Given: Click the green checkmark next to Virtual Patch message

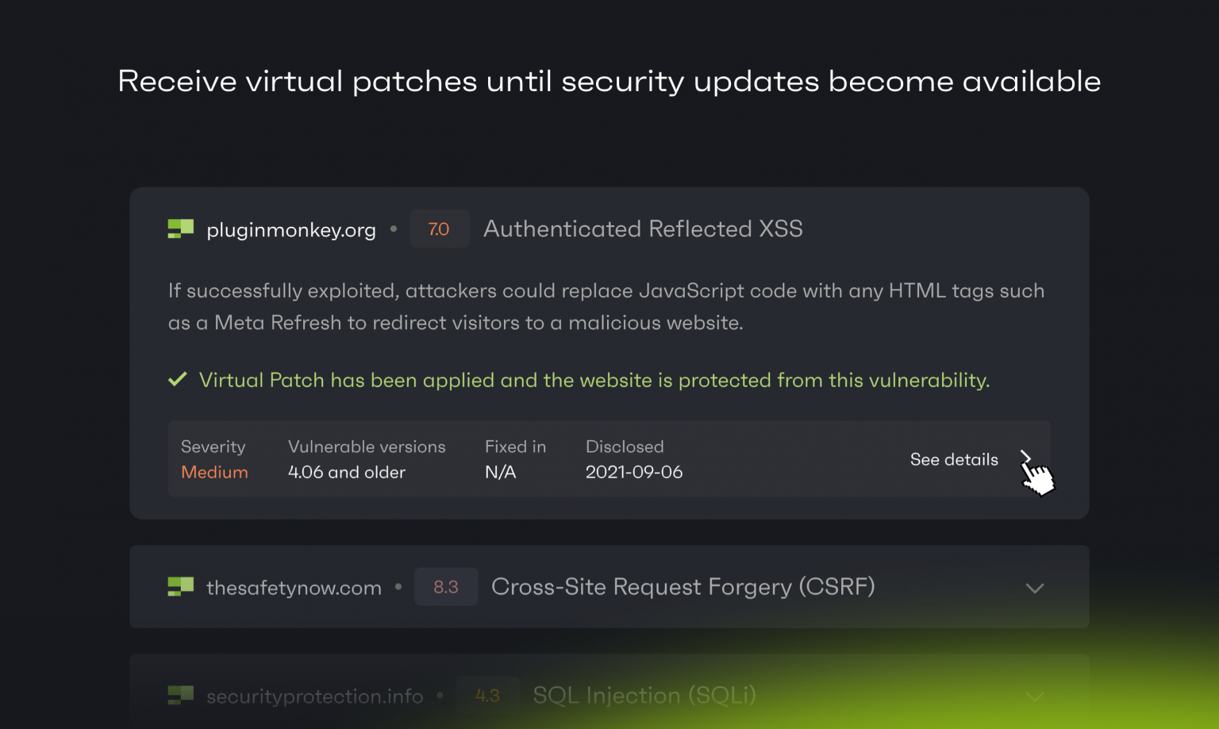Looking at the screenshot, I should click(178, 379).
